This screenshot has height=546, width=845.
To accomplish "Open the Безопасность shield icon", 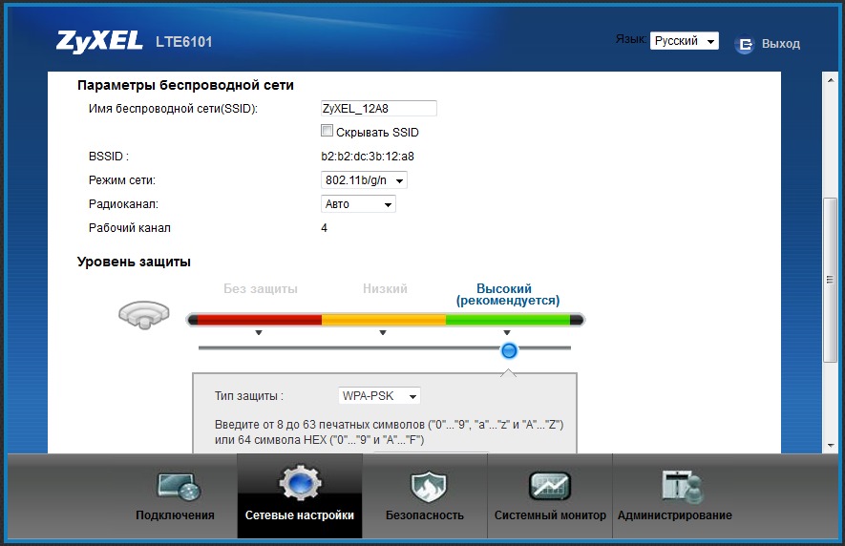I will (x=429, y=486).
